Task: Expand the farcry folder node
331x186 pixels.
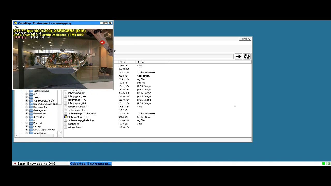Action: pos(27,127)
